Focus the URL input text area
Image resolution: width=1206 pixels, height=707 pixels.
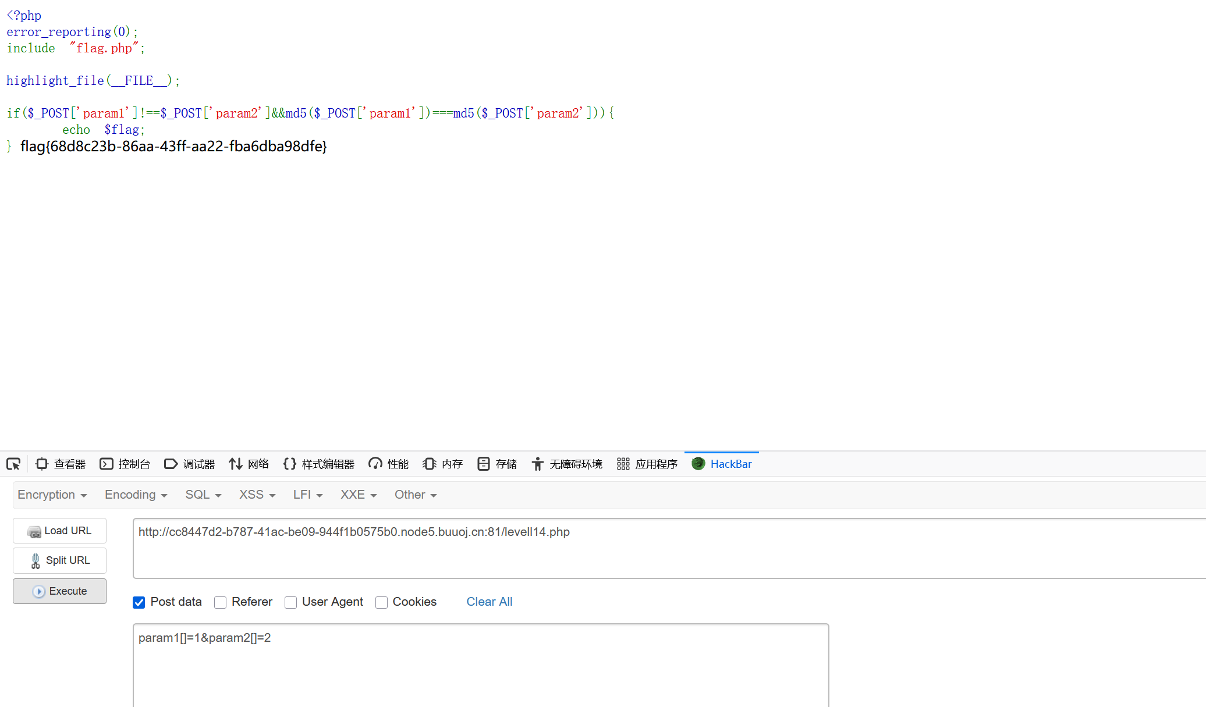click(x=669, y=548)
